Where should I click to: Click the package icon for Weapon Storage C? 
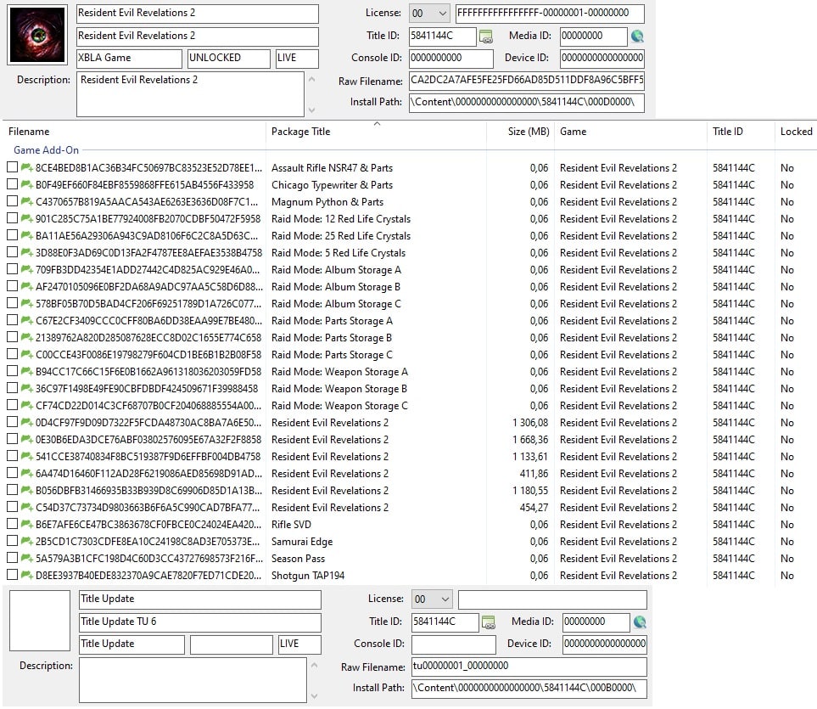(27, 405)
